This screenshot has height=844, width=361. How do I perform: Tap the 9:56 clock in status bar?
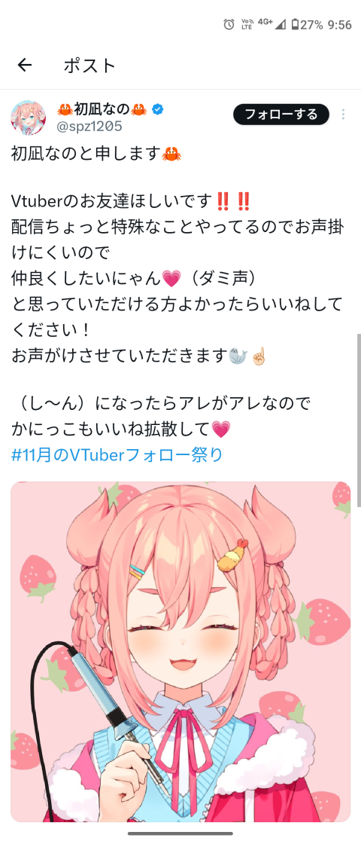point(339,25)
